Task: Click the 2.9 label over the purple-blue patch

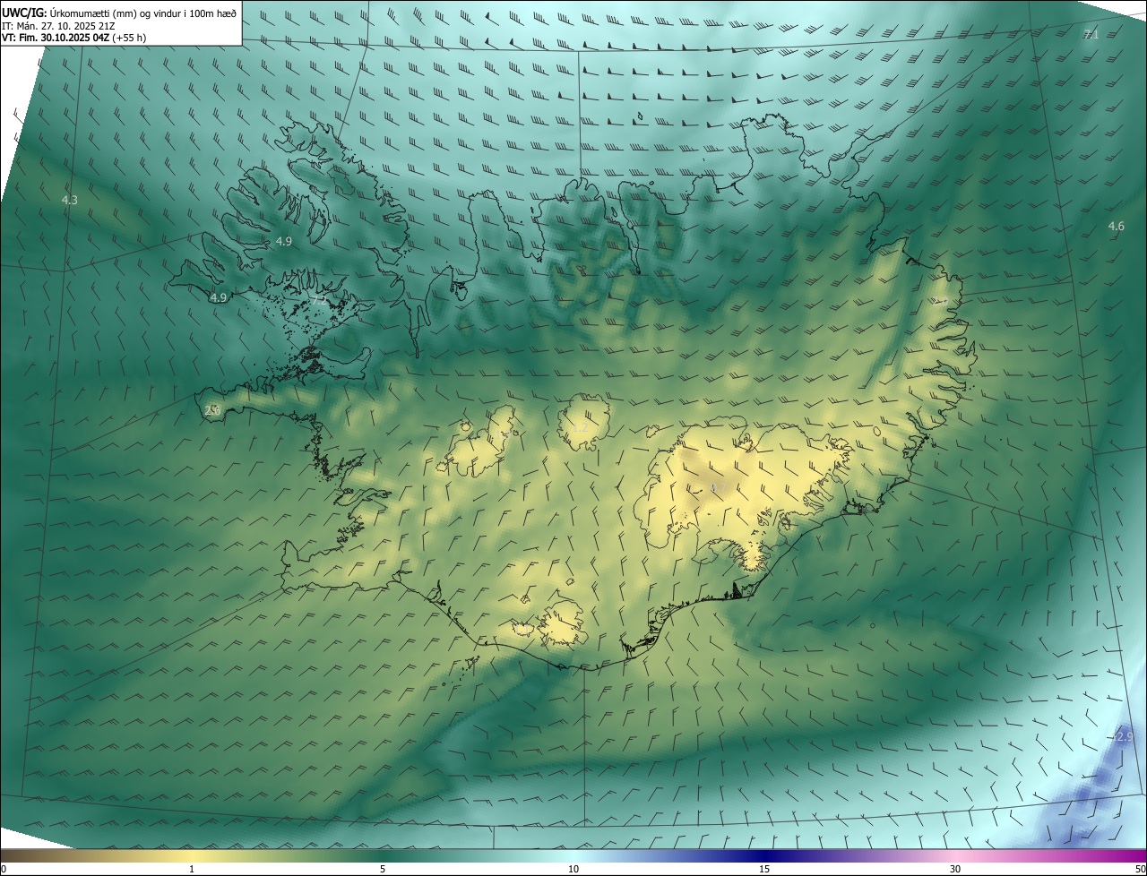Action: [1125, 736]
